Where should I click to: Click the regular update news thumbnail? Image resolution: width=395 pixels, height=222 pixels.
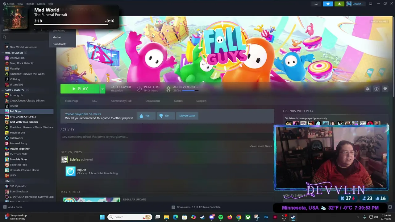(92, 200)
